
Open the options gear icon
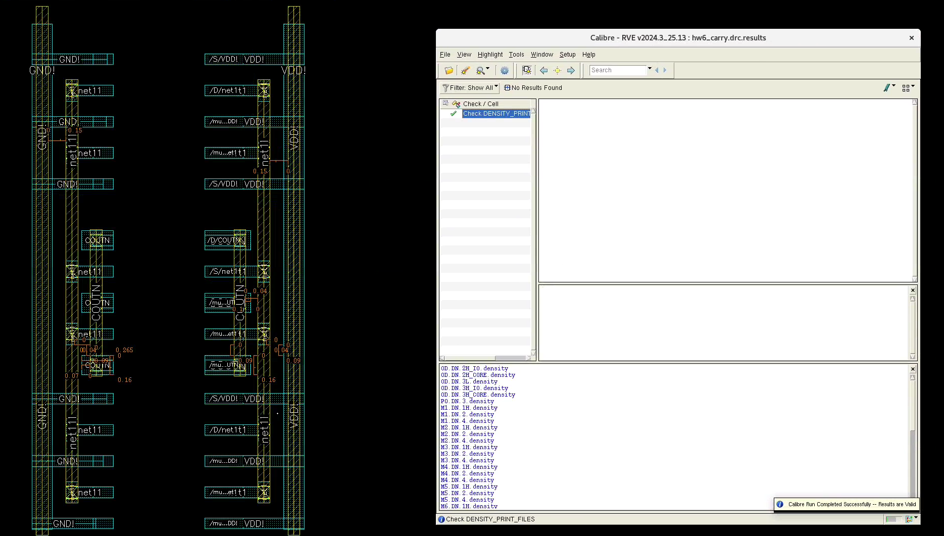pos(504,71)
